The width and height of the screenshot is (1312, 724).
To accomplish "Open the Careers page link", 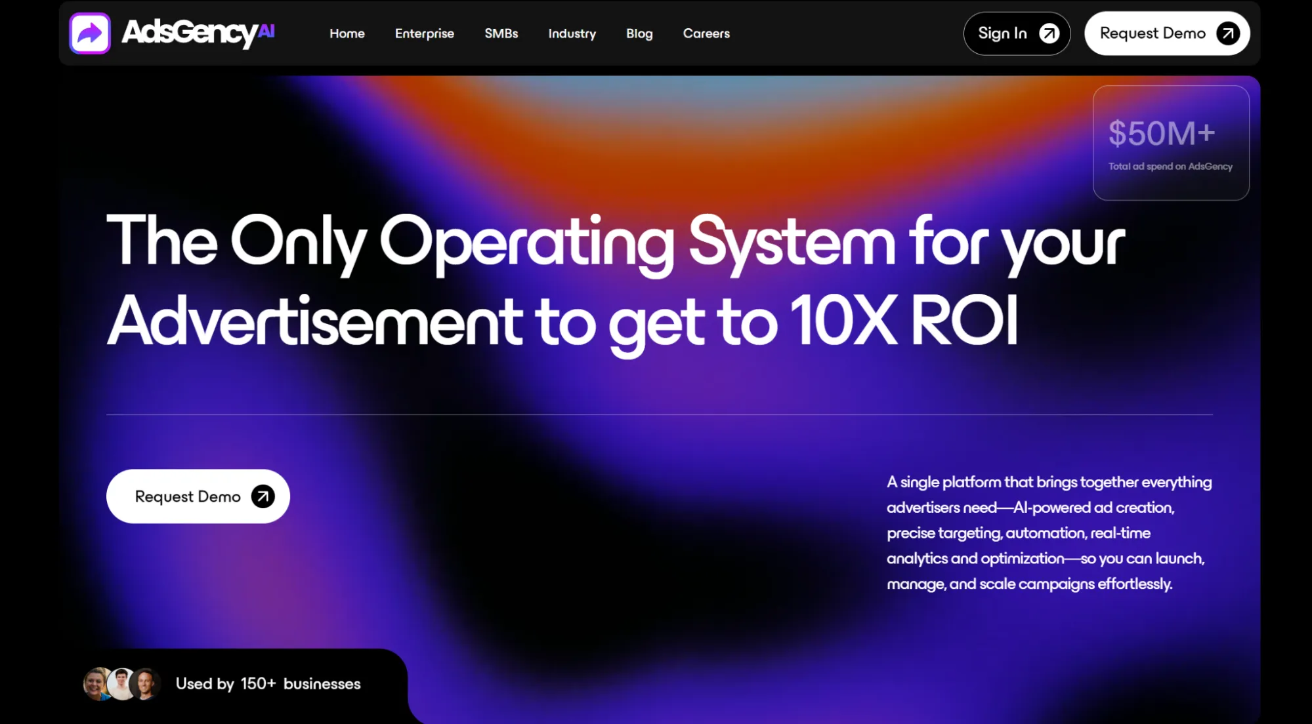I will [x=706, y=33].
